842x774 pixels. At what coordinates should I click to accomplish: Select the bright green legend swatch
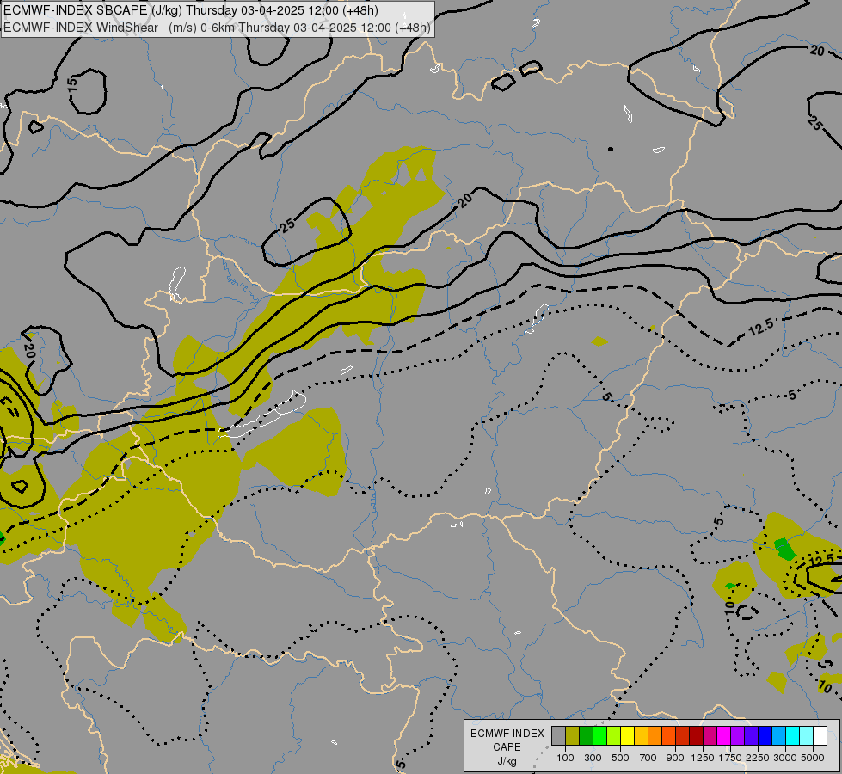(x=599, y=736)
